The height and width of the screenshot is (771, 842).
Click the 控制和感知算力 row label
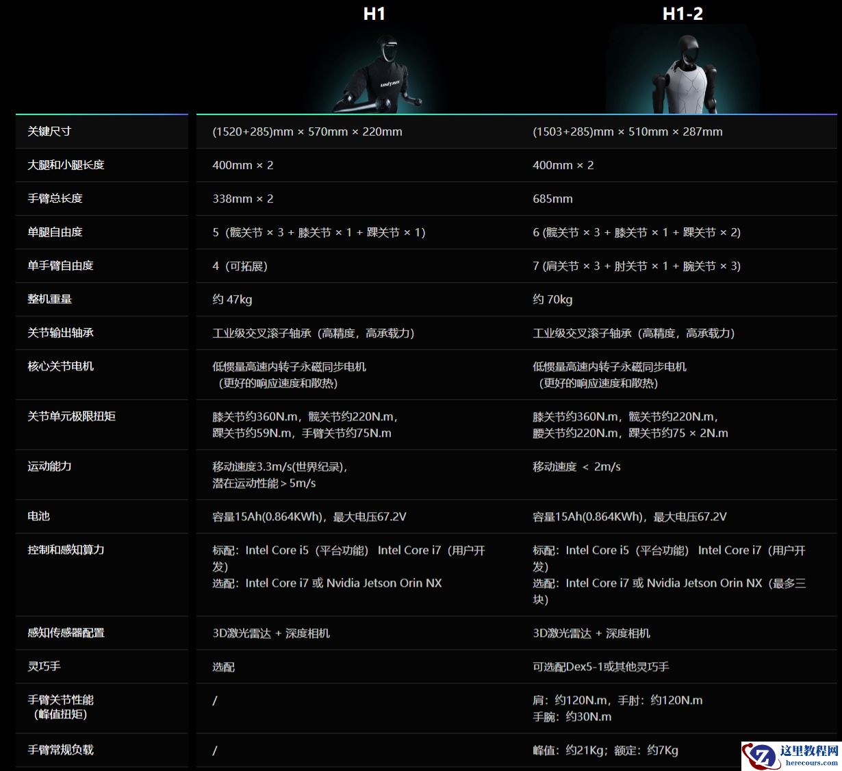(x=66, y=550)
